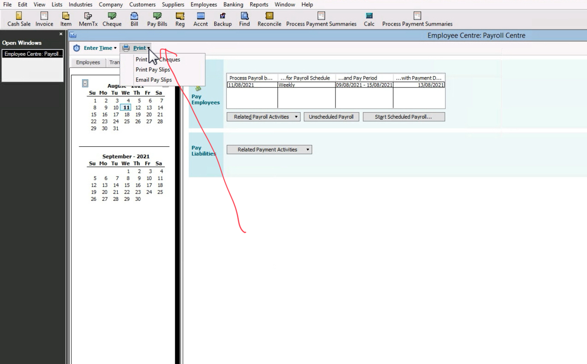Click the '...with Payment D...' column header
The height and width of the screenshot is (364, 587).
(x=419, y=78)
